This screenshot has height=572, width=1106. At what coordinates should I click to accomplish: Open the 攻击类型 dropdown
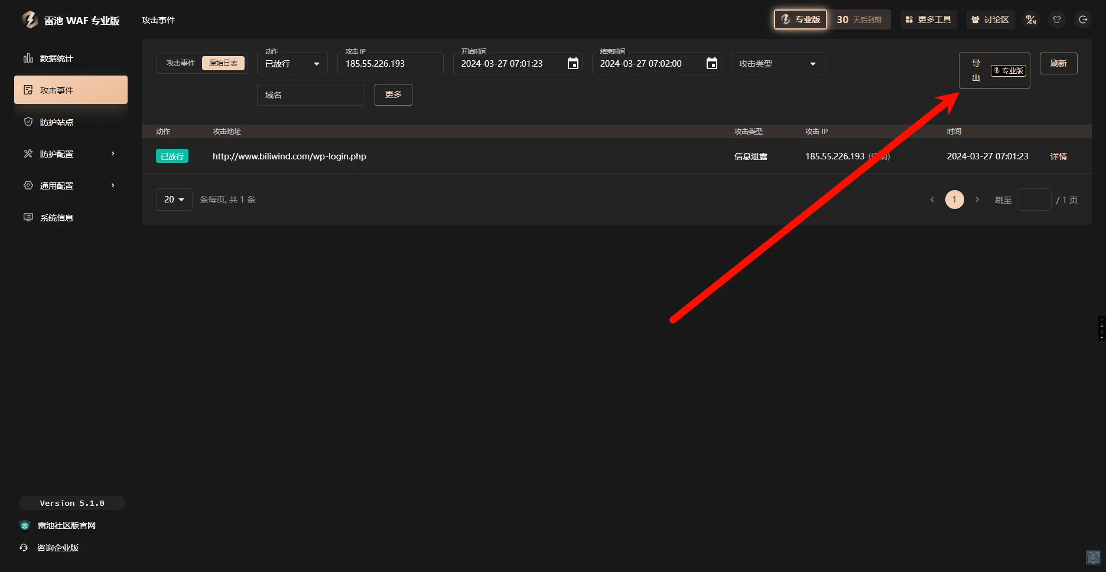pos(777,64)
